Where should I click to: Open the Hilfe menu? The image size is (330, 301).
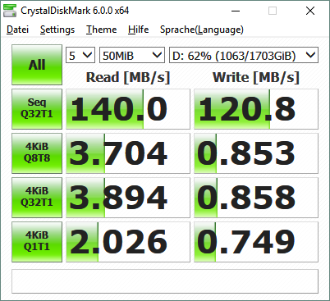click(138, 30)
